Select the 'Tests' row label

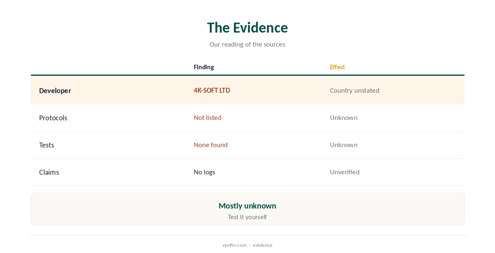(47, 145)
